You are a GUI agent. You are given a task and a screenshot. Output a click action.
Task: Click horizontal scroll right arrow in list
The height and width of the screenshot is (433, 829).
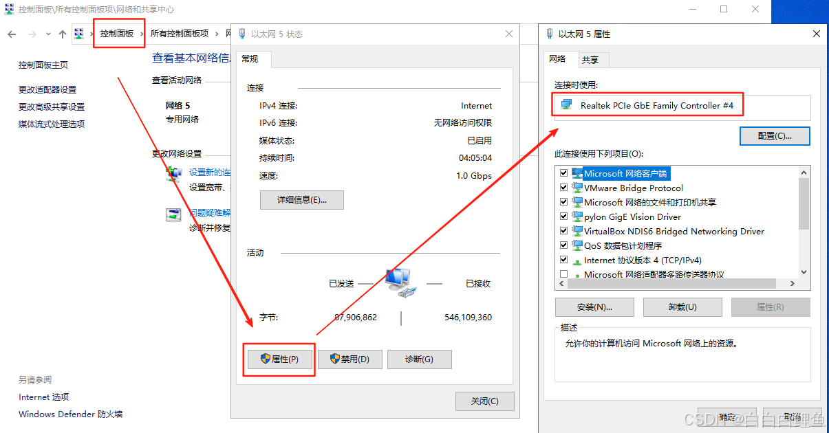tap(793, 283)
